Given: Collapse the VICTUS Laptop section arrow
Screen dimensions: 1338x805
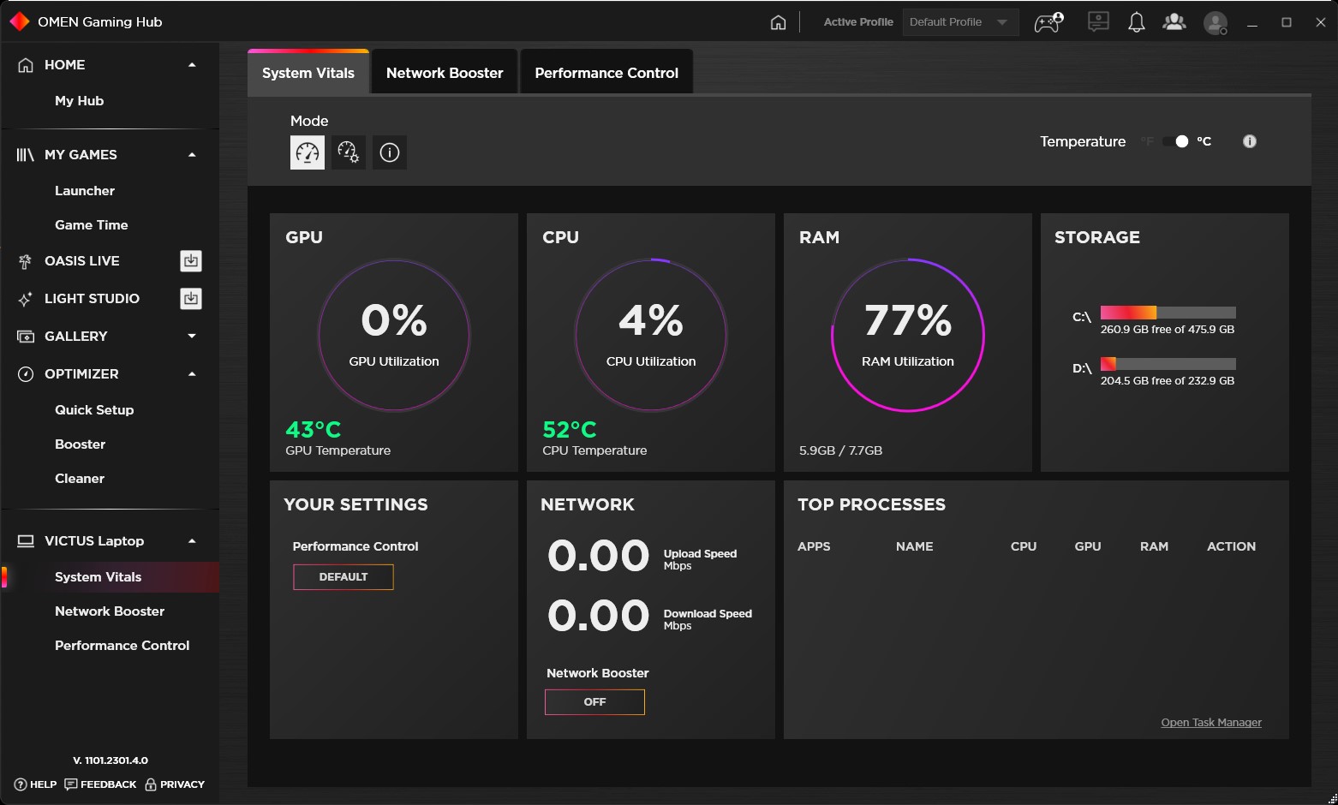Looking at the screenshot, I should click(192, 541).
